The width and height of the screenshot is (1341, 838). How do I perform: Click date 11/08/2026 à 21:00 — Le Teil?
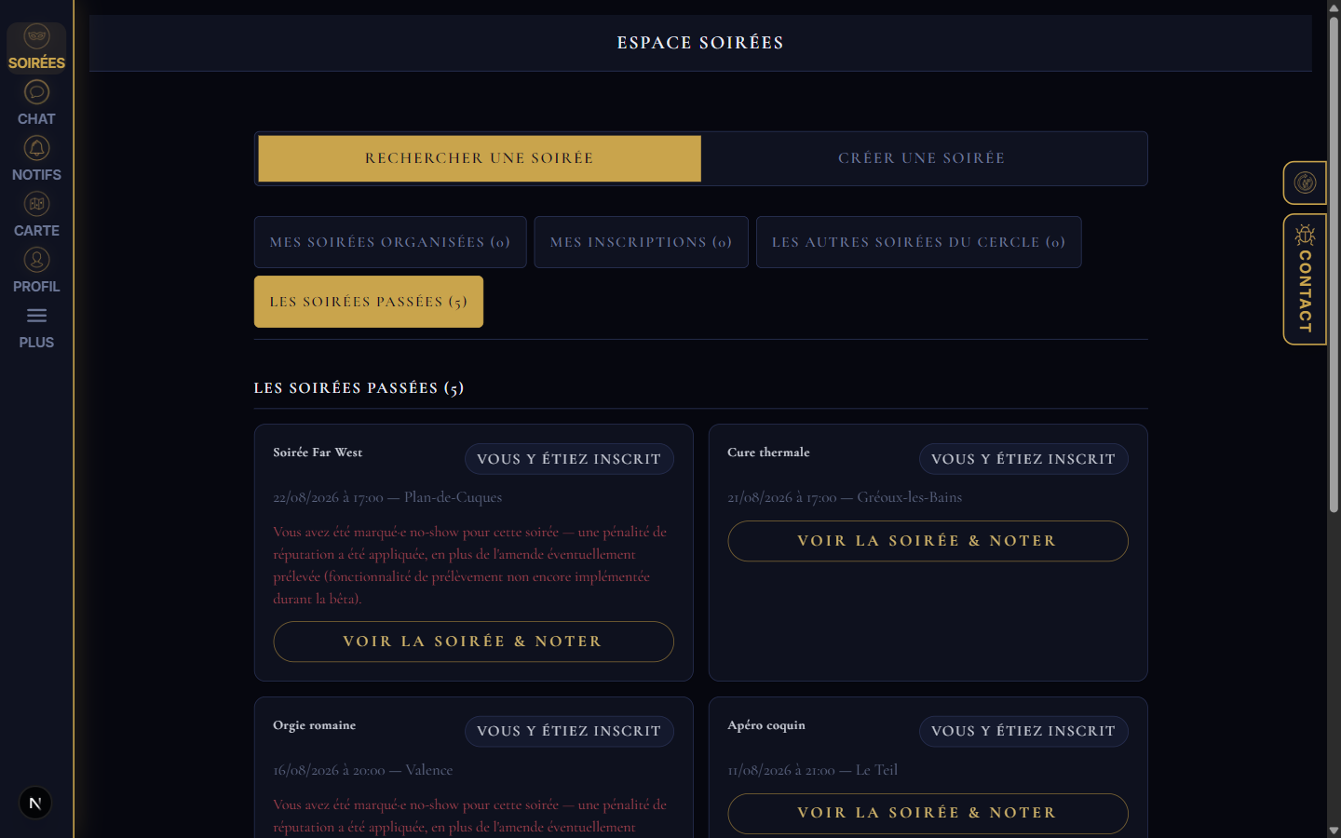click(x=813, y=770)
